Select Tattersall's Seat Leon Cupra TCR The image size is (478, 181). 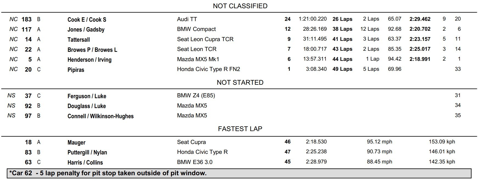tap(205, 39)
